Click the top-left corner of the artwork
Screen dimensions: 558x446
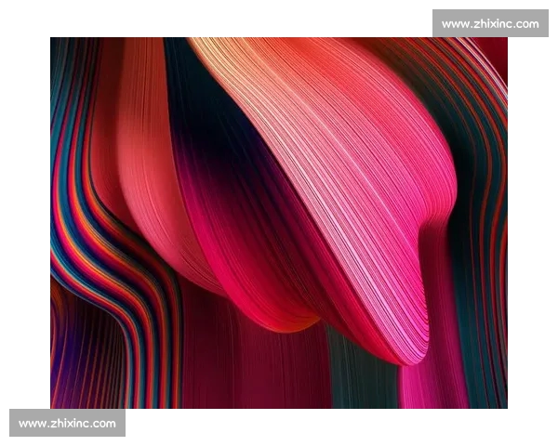pyautogui.click(x=56, y=43)
